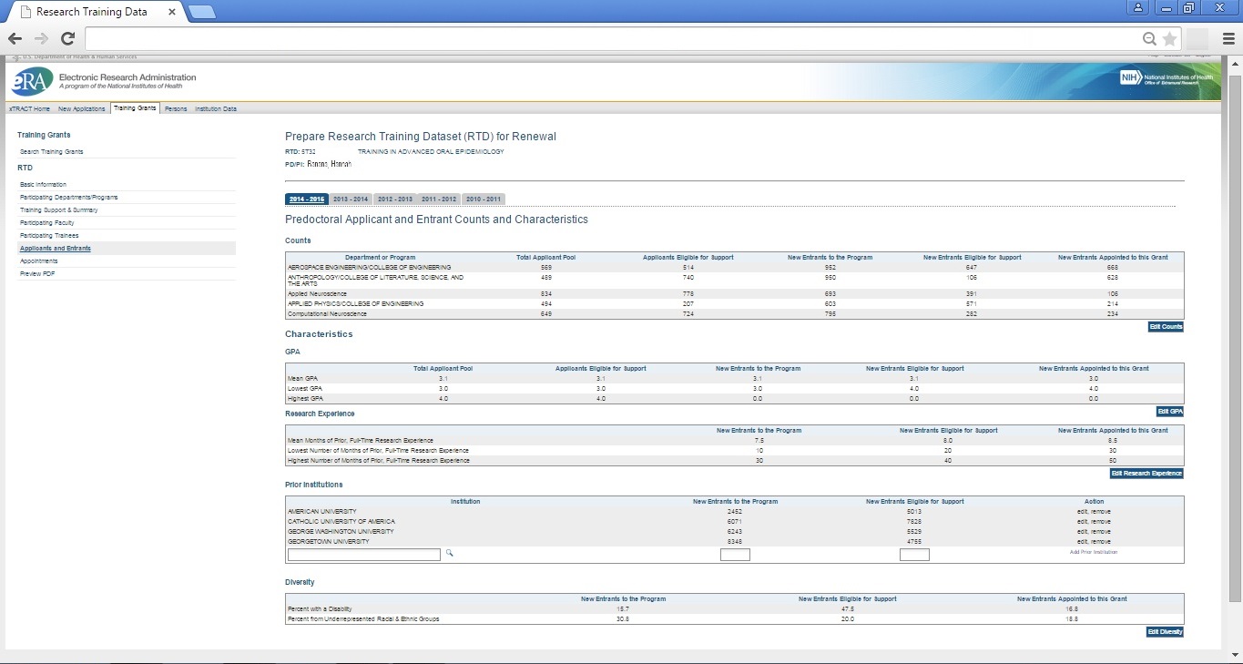Click the Add Prior Institution link

(1093, 553)
